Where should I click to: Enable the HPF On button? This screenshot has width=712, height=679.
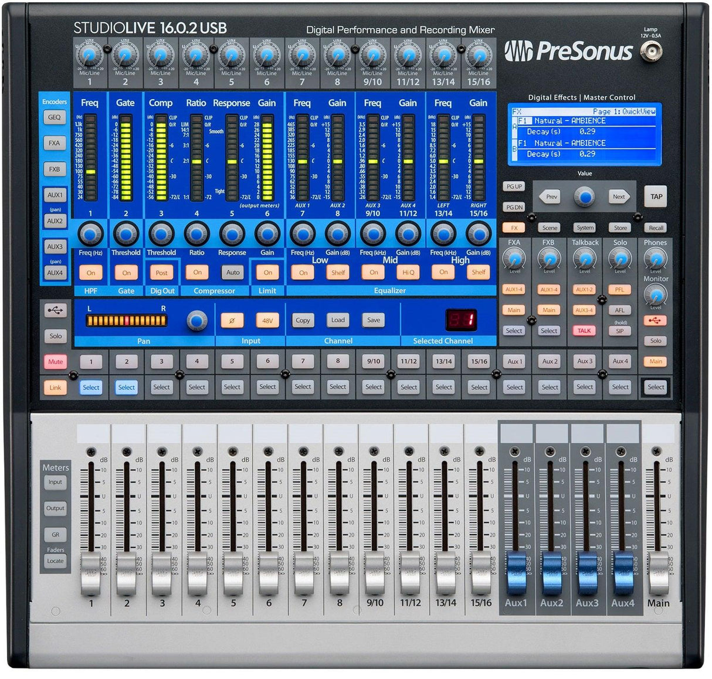click(x=90, y=272)
